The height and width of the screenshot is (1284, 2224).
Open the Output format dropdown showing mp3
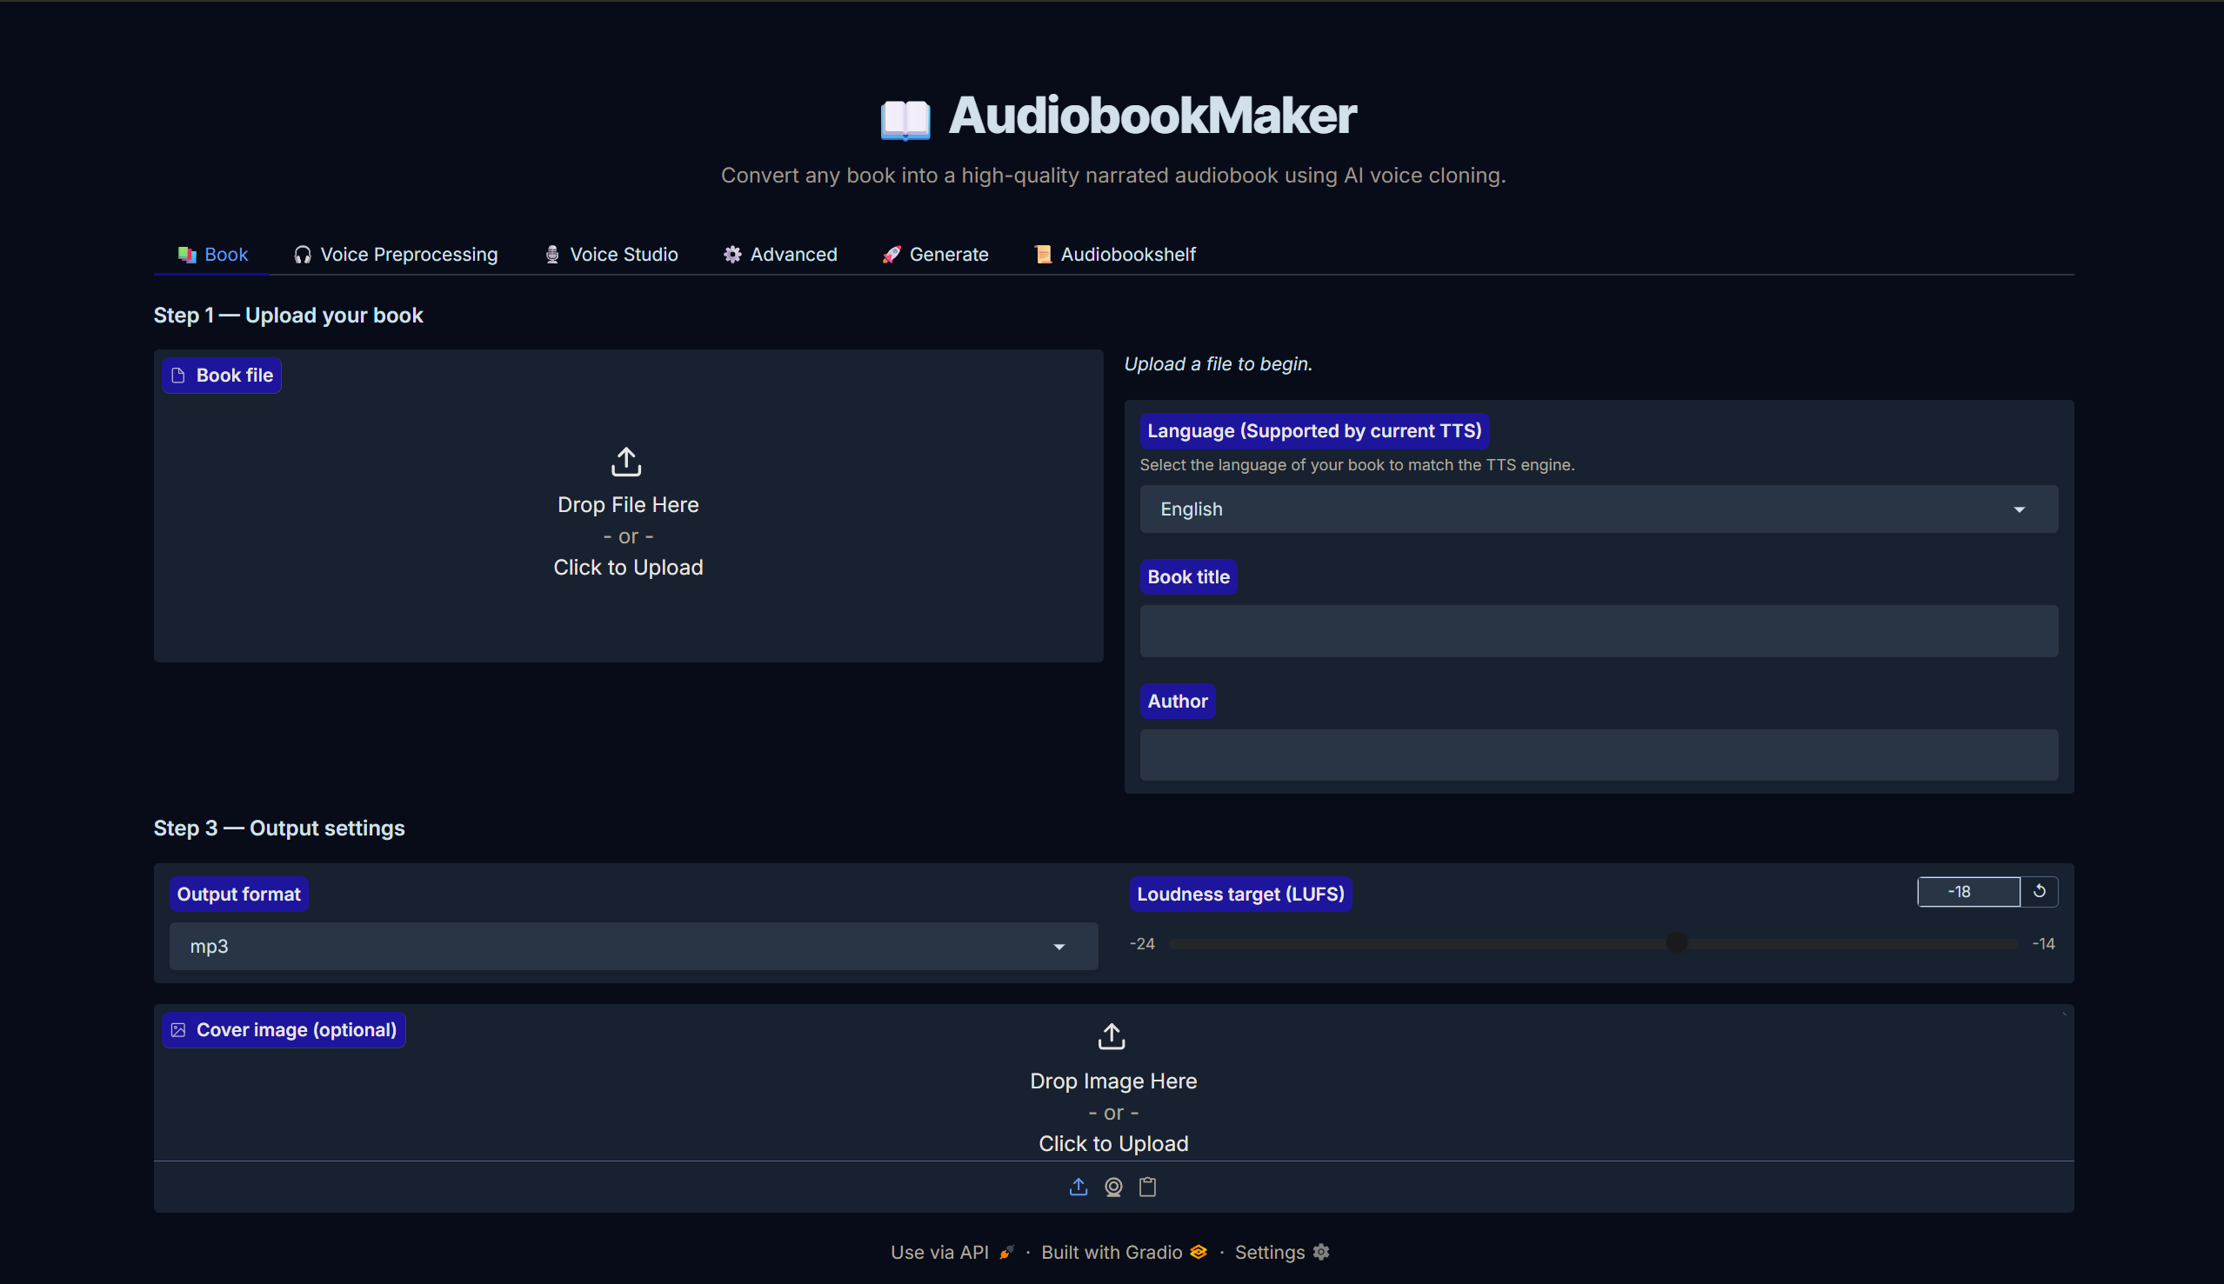(x=633, y=946)
